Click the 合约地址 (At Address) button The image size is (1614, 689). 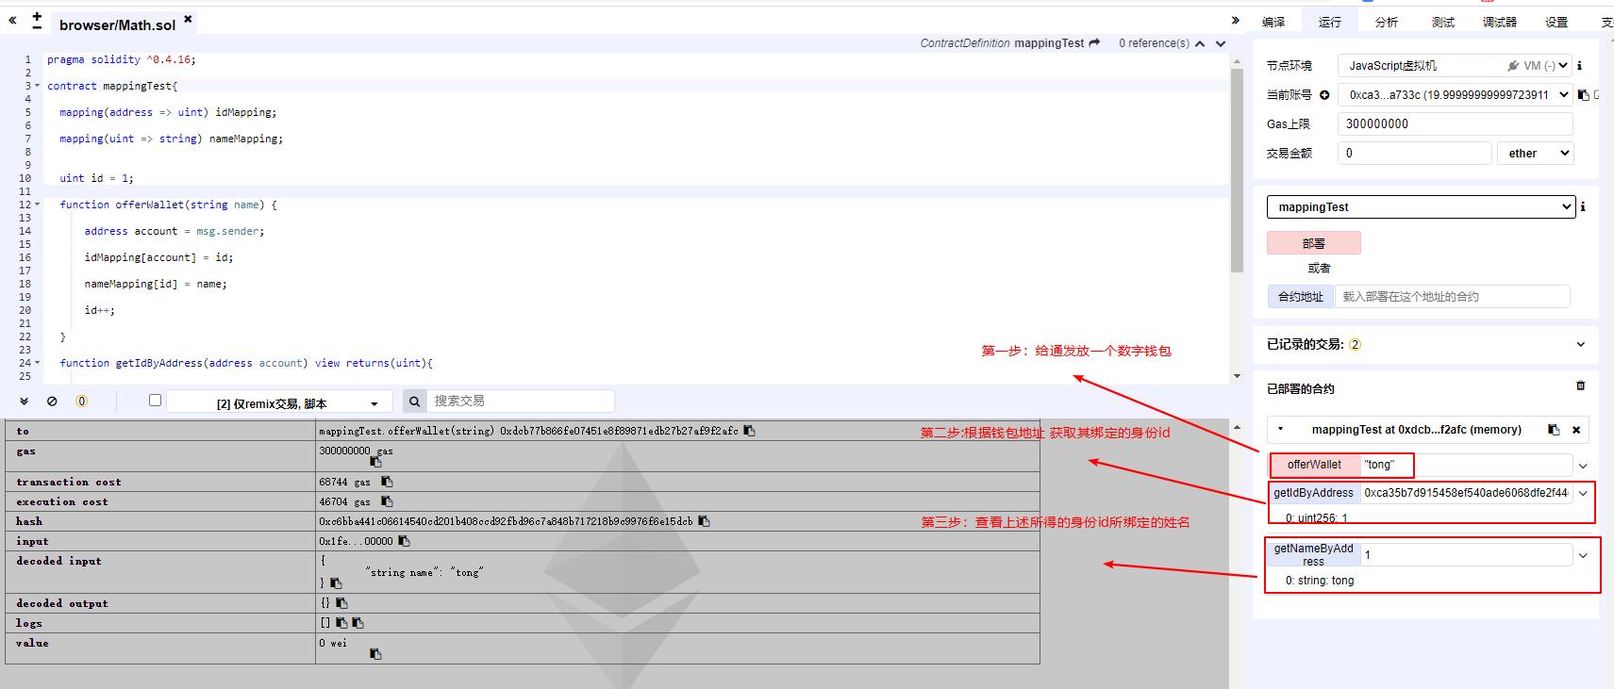[x=1300, y=296]
